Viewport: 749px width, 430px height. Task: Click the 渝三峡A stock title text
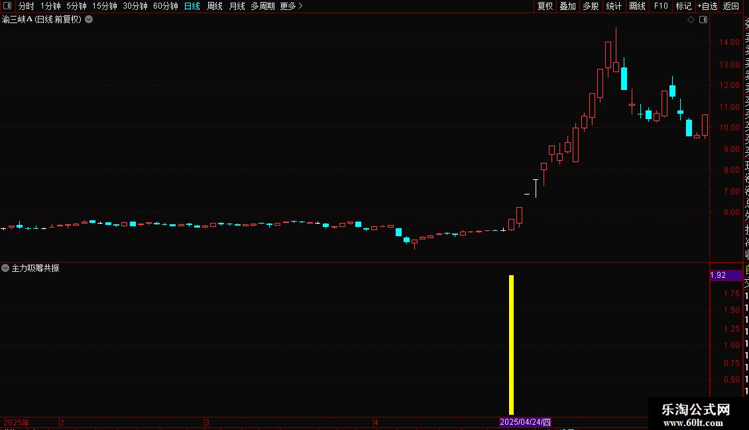coord(42,20)
